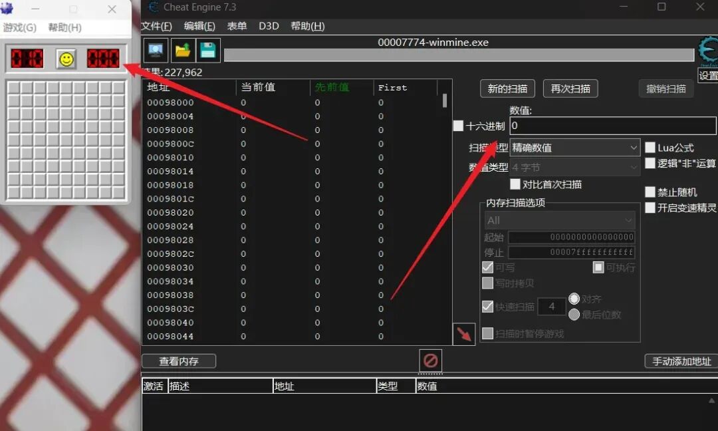Viewport: 718px width, 431px height.
Task: Start a 新的扫描 first scan
Action: [x=507, y=88]
